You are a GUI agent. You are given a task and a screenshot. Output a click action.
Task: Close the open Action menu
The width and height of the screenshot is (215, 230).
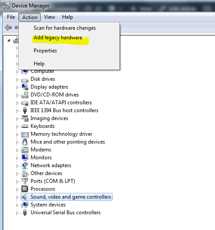tap(30, 17)
